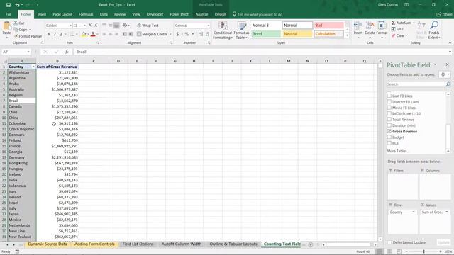Image resolution: width=454 pixels, height=255 pixels.
Task: Open the Name Box dropdown arrow
Action: [28, 52]
